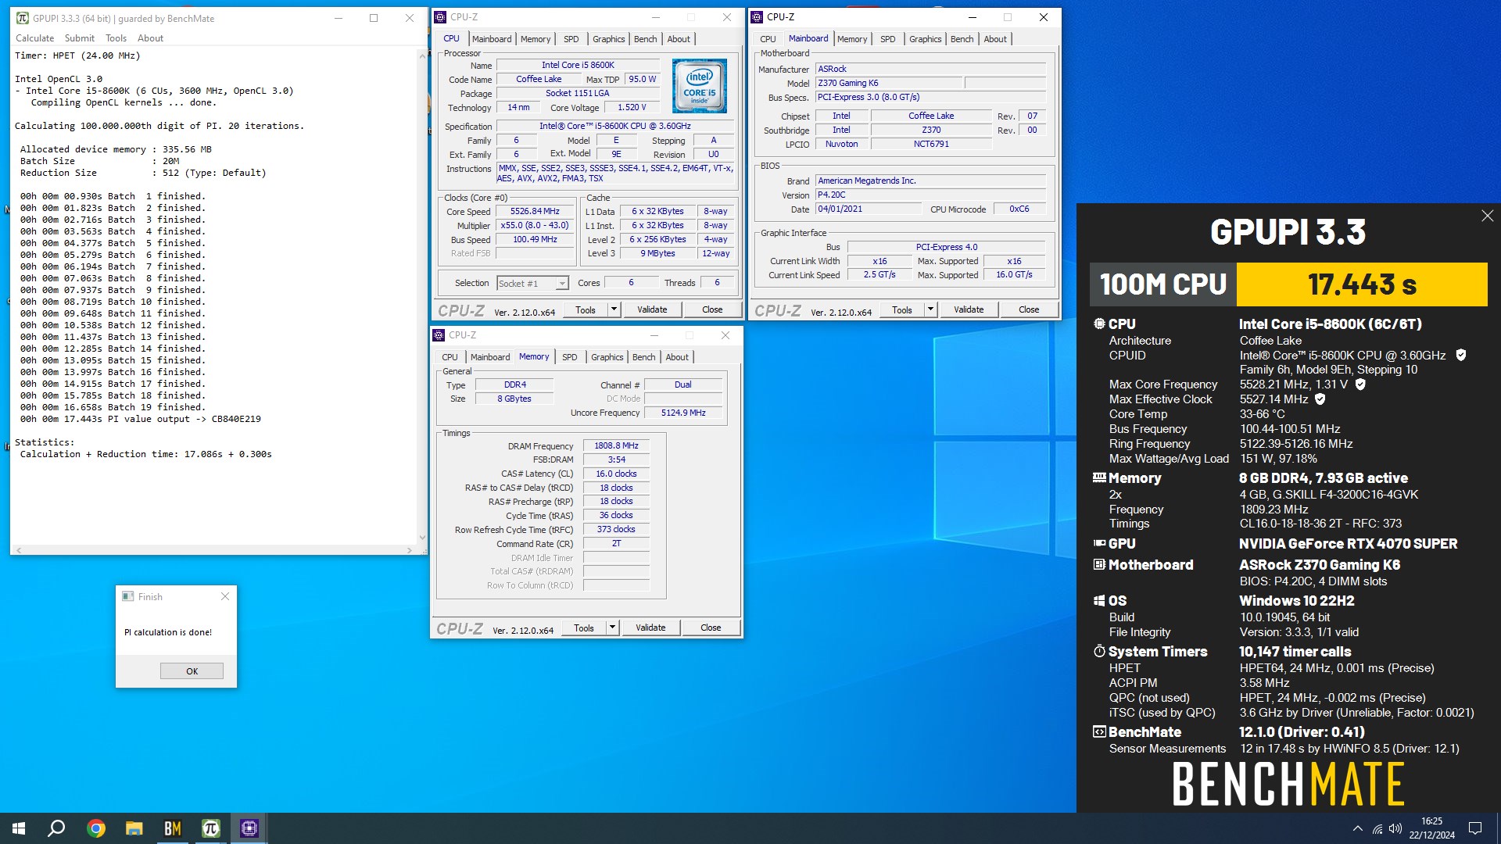Click the Windows Start button
This screenshot has width=1501, height=844.
(19, 828)
